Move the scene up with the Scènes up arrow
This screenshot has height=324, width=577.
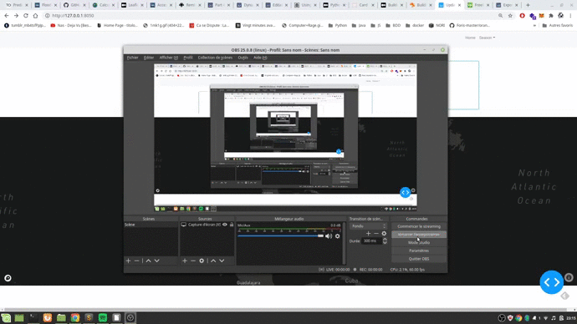148,261
